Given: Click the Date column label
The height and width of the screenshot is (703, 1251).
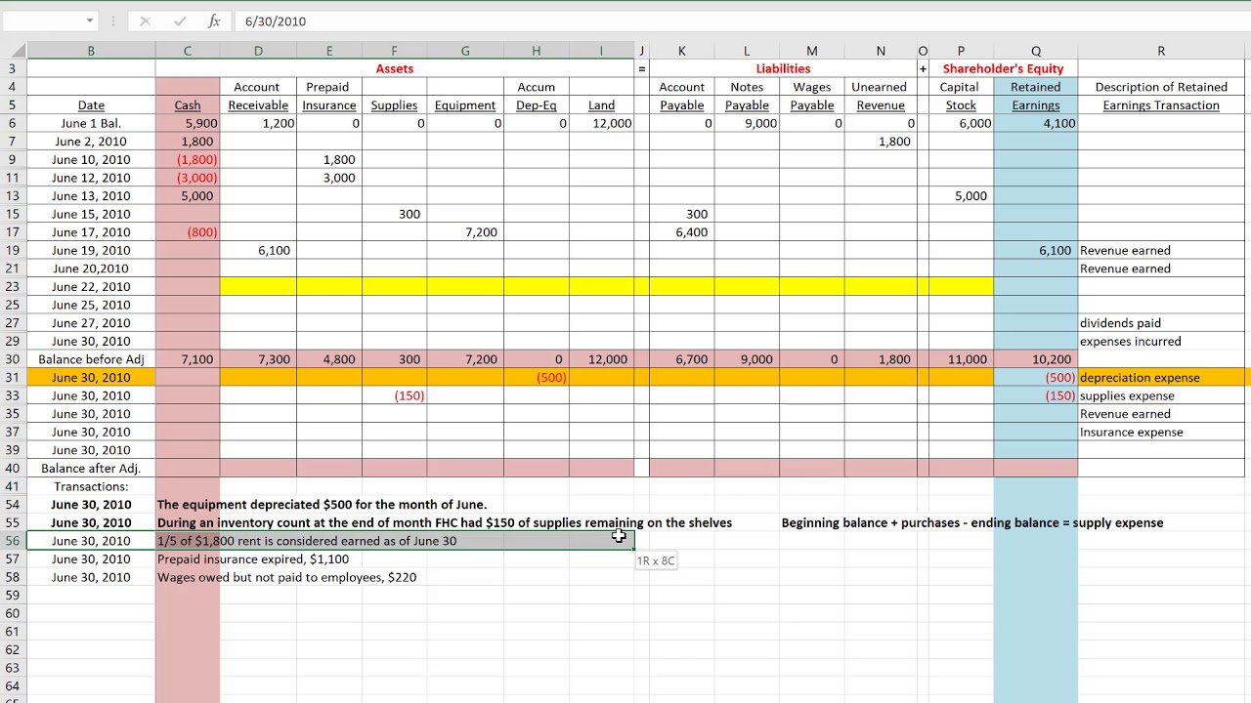Looking at the screenshot, I should [91, 105].
